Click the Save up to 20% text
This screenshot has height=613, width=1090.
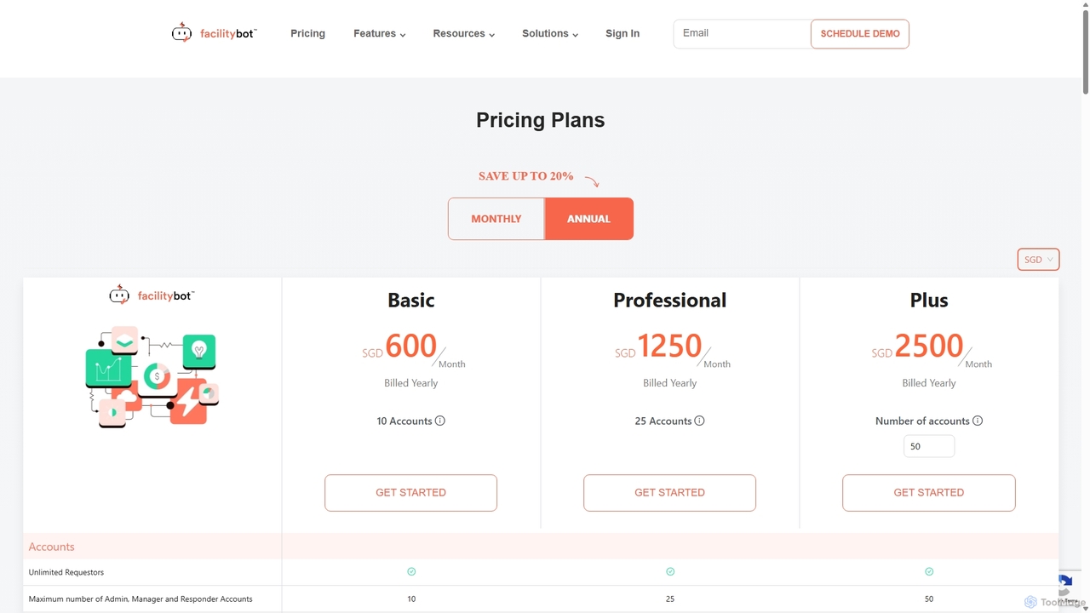tap(525, 176)
